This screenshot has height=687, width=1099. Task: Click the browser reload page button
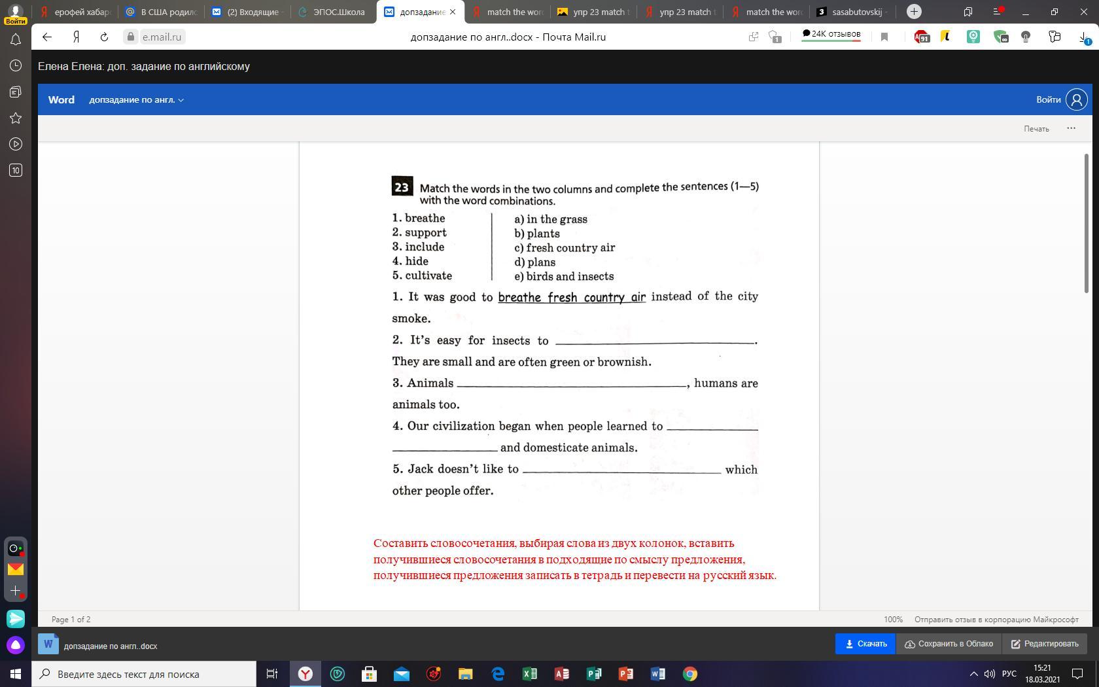click(x=104, y=37)
